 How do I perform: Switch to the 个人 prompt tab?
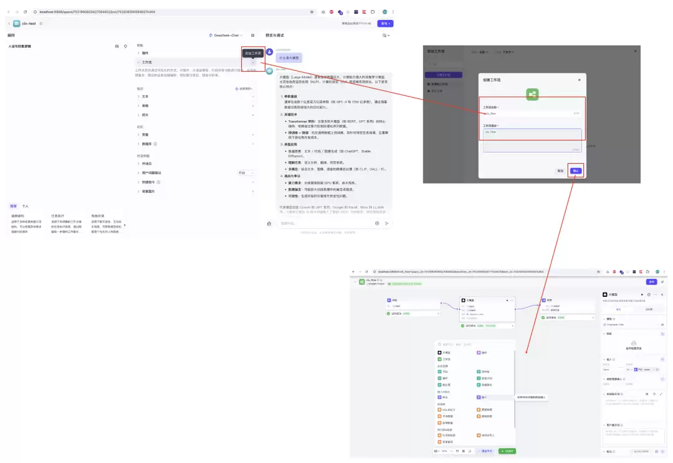[26, 206]
